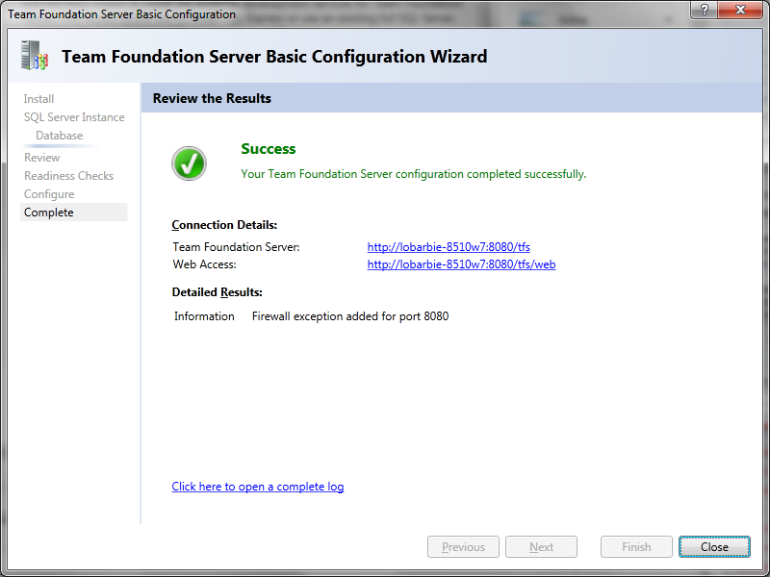
Task: Select the Complete step in sidebar
Action: [x=74, y=213]
